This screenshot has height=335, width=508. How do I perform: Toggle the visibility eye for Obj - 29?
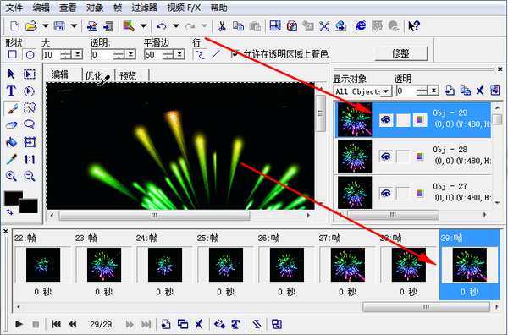point(385,120)
